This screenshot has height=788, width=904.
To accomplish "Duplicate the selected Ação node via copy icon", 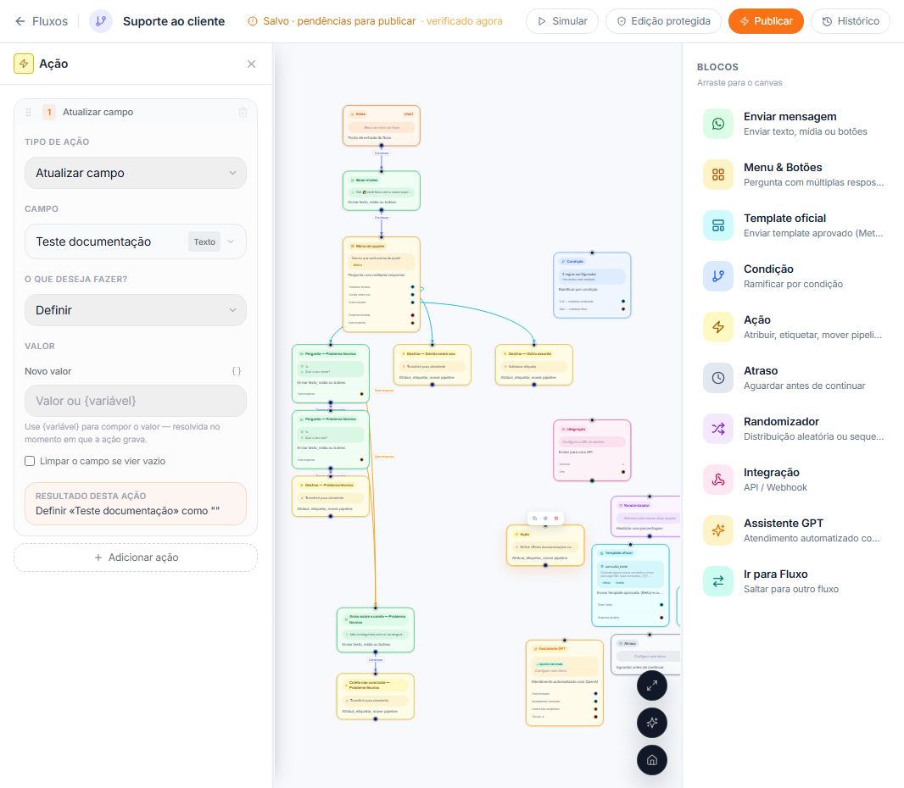I will (535, 519).
